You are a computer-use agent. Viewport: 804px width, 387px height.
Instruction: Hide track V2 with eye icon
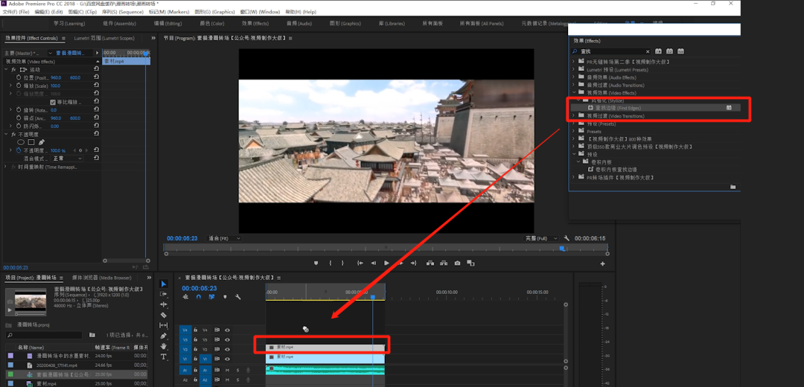227,350
